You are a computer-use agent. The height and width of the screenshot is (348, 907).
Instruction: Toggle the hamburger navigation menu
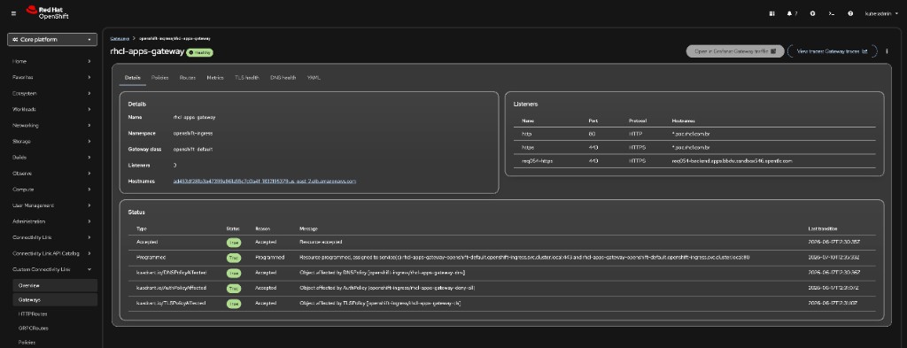pos(14,13)
